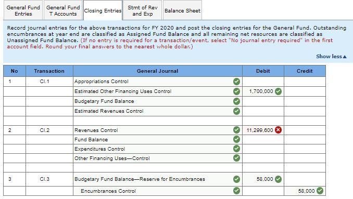Collapse instructions with Show less
Image resolution: width=353 pixels, height=199 pixels.
click(331, 57)
